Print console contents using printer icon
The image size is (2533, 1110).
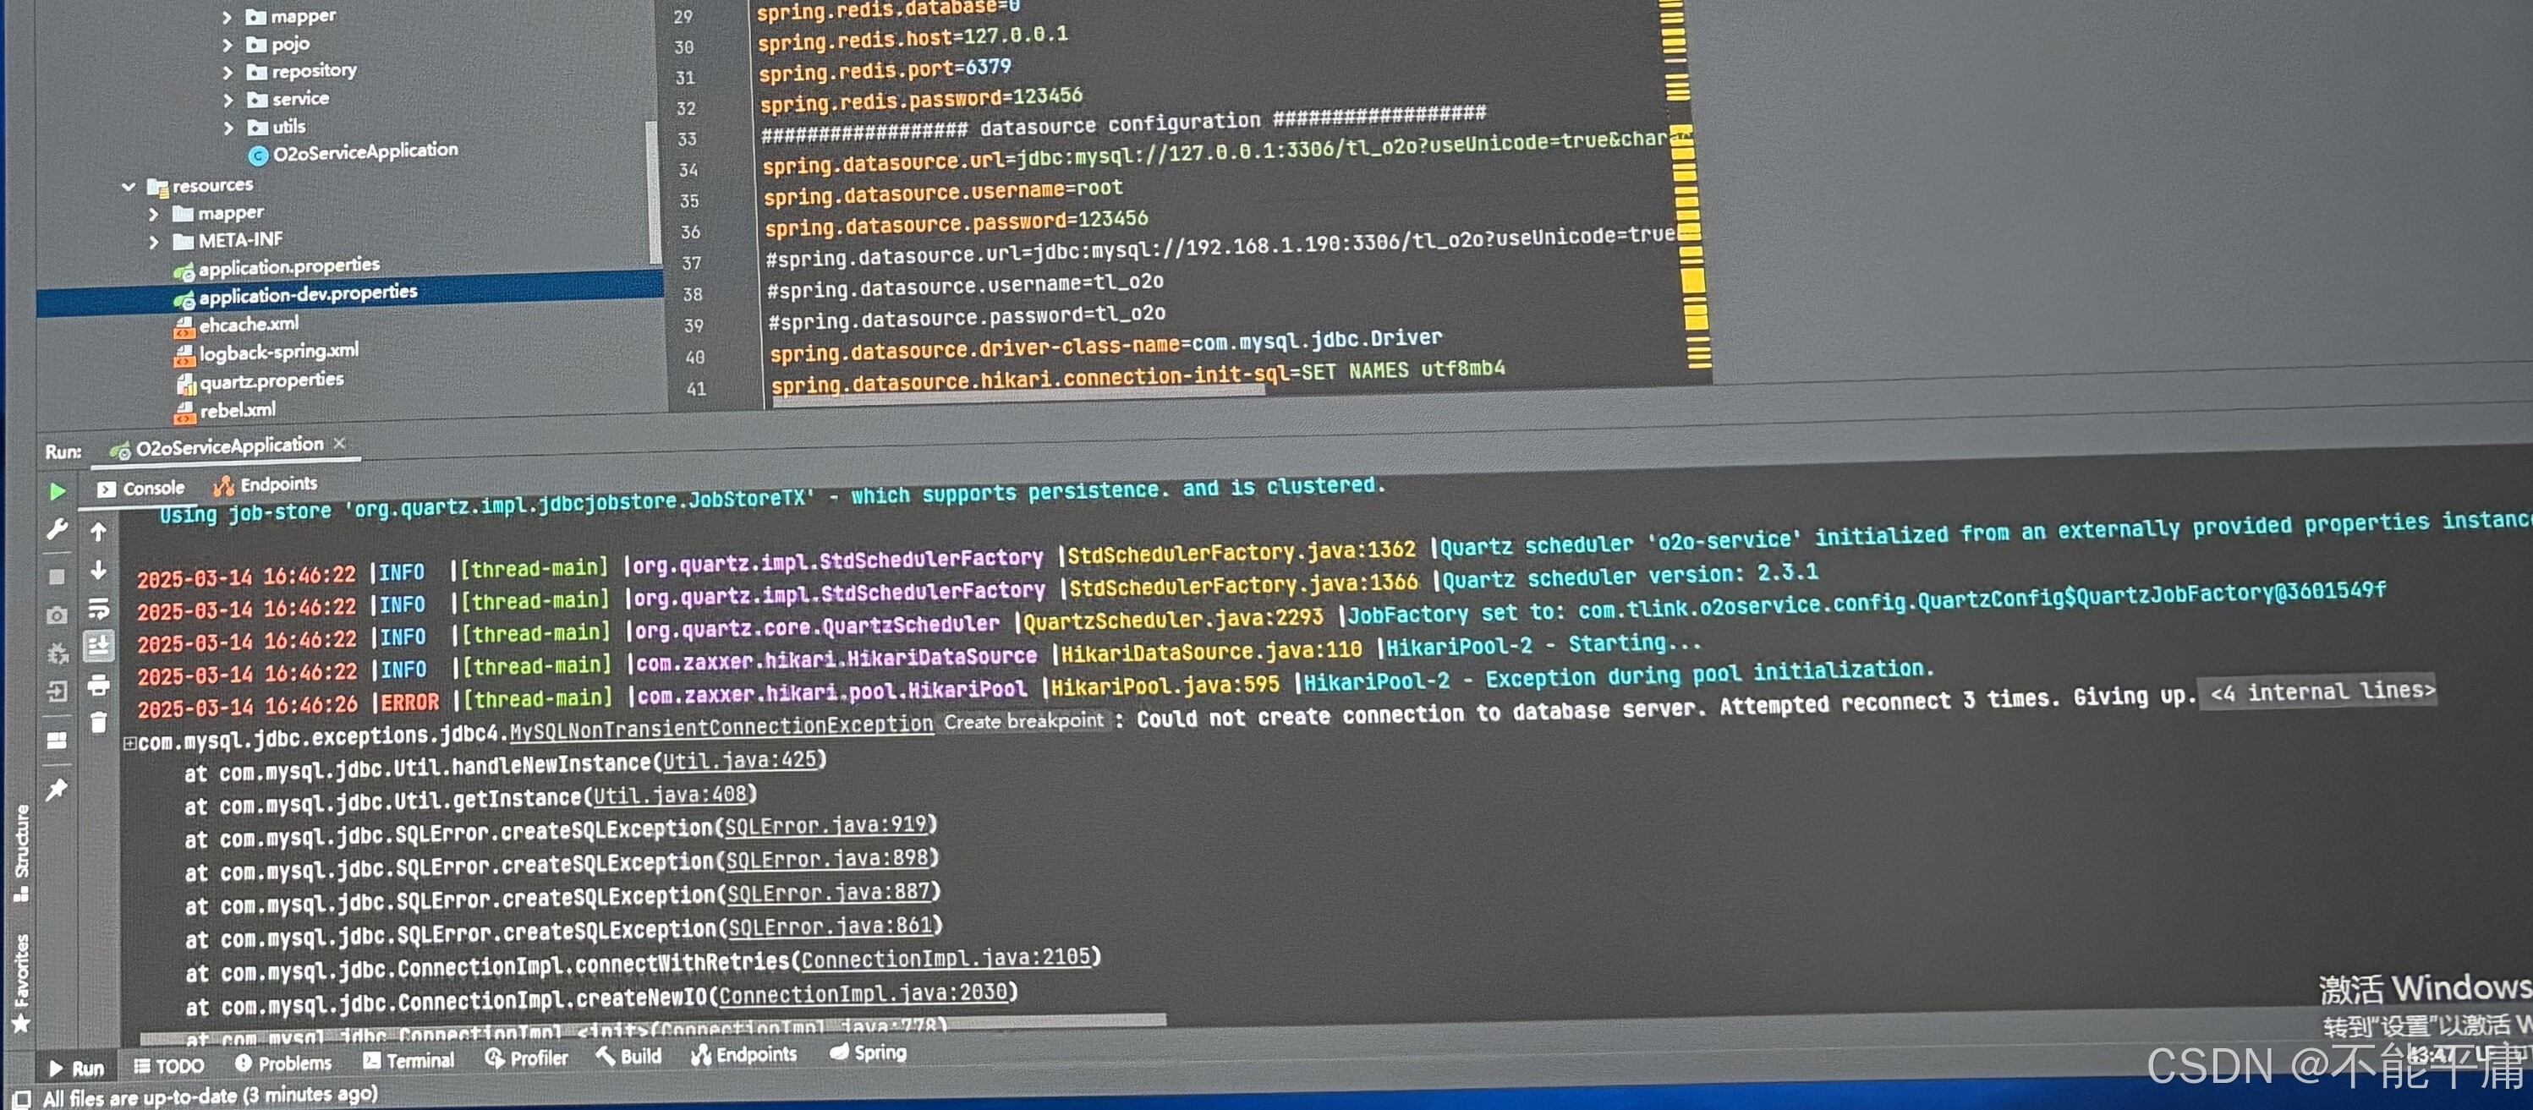coord(98,686)
